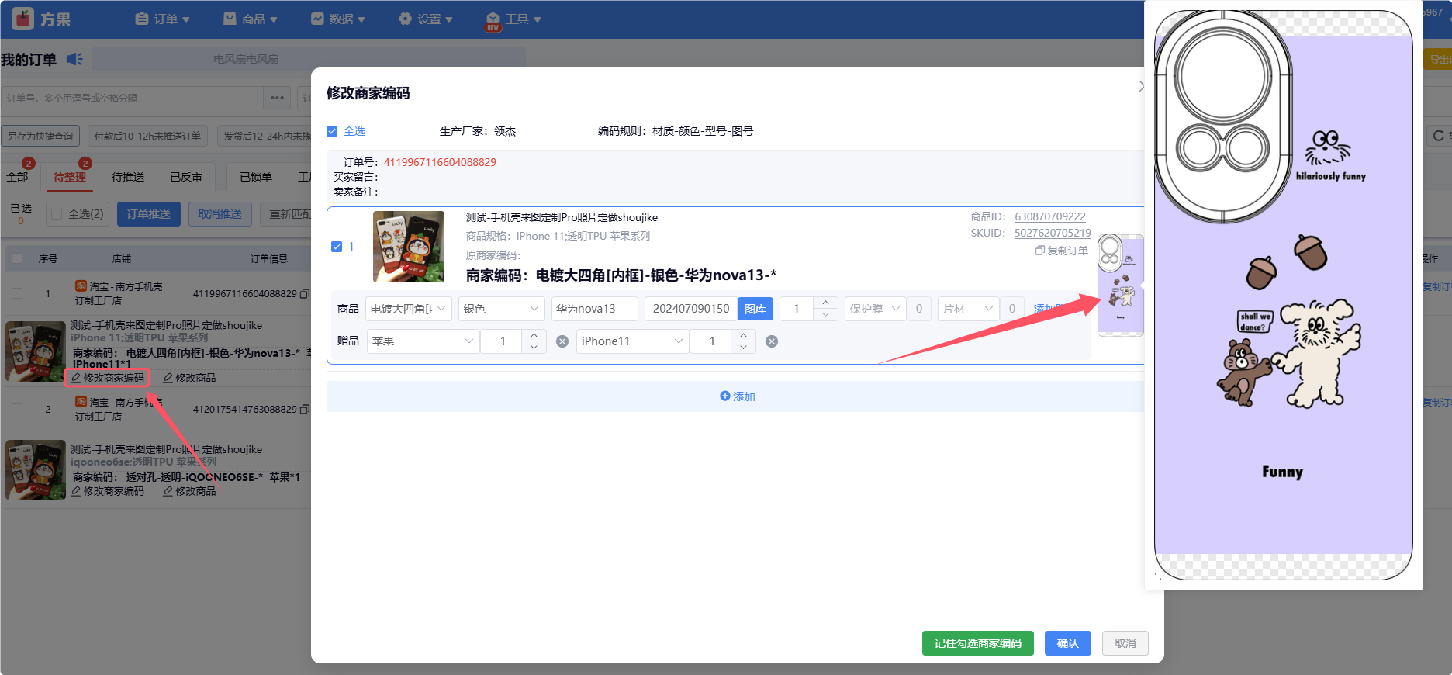
Task: Uncheck the checkbox for product item 1
Action: tap(337, 247)
